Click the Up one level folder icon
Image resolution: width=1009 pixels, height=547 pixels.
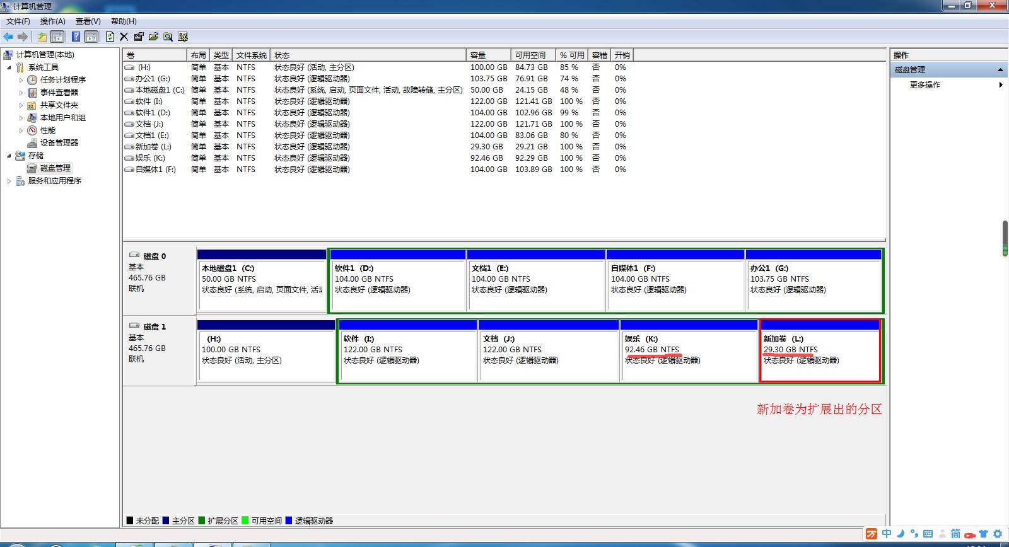coord(42,37)
